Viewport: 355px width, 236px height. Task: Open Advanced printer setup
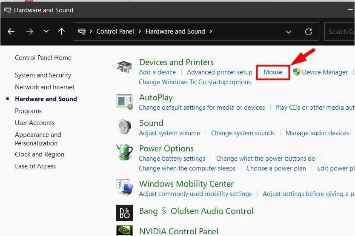(x=220, y=72)
